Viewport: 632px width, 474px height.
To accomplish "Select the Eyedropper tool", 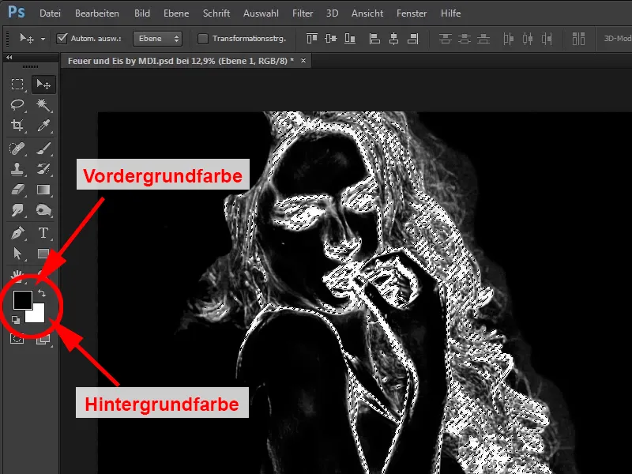I will (x=43, y=126).
